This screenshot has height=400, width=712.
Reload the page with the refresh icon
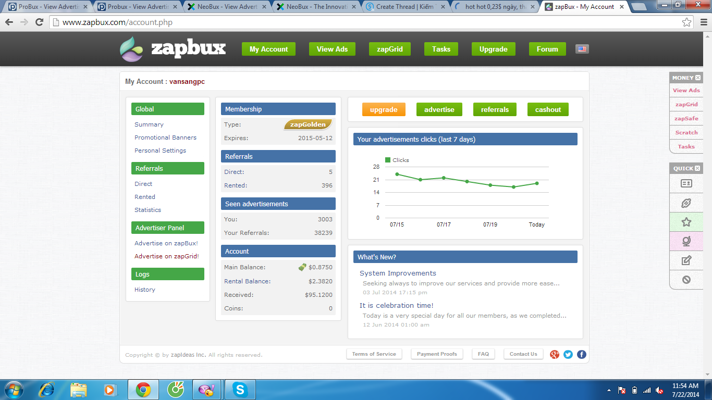pyautogui.click(x=39, y=22)
